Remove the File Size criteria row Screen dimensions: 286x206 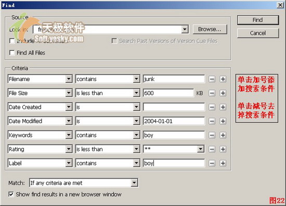[212, 93]
